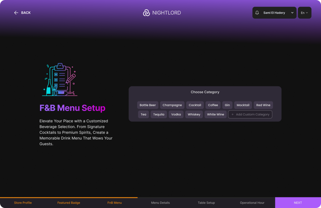Toggle the Gin category

point(227,105)
